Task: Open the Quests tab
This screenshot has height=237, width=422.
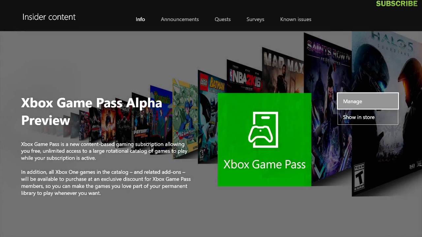Action: [223, 19]
